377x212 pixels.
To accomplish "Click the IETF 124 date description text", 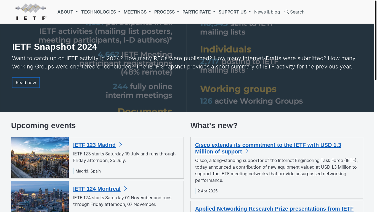I will (122, 201).
